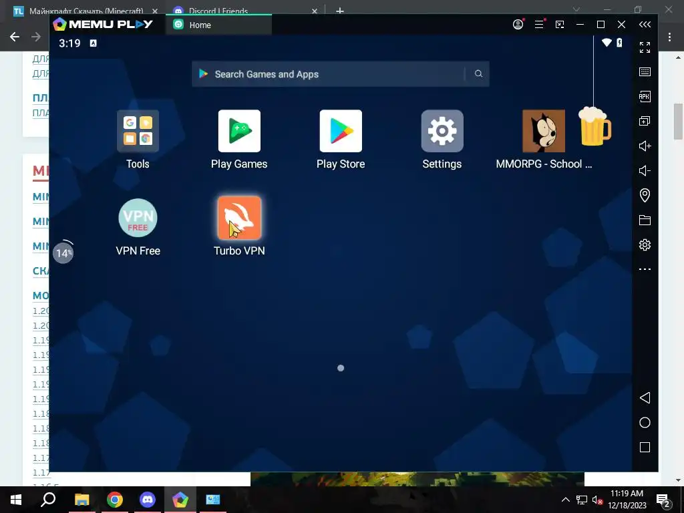The height and width of the screenshot is (513, 684).
Task: Click the network tray icon
Action: (582, 500)
